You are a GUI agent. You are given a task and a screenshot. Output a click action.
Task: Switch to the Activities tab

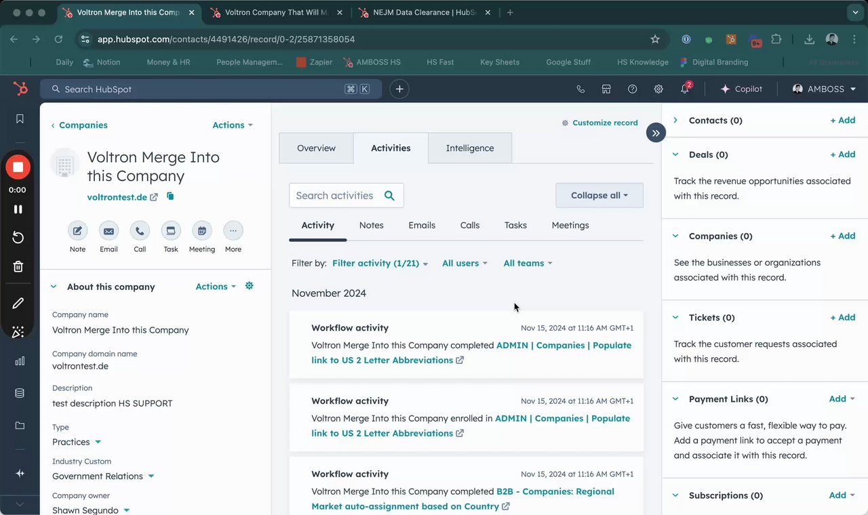click(391, 148)
